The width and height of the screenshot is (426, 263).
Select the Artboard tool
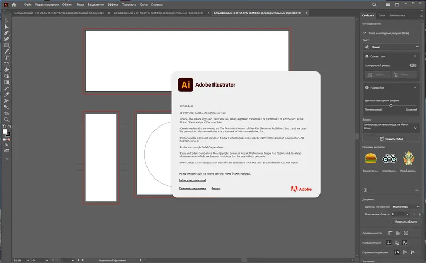click(x=6, y=113)
